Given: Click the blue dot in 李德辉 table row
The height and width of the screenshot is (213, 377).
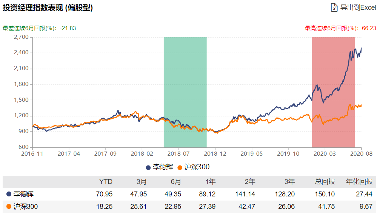Looking at the screenshot, I should (9, 194).
